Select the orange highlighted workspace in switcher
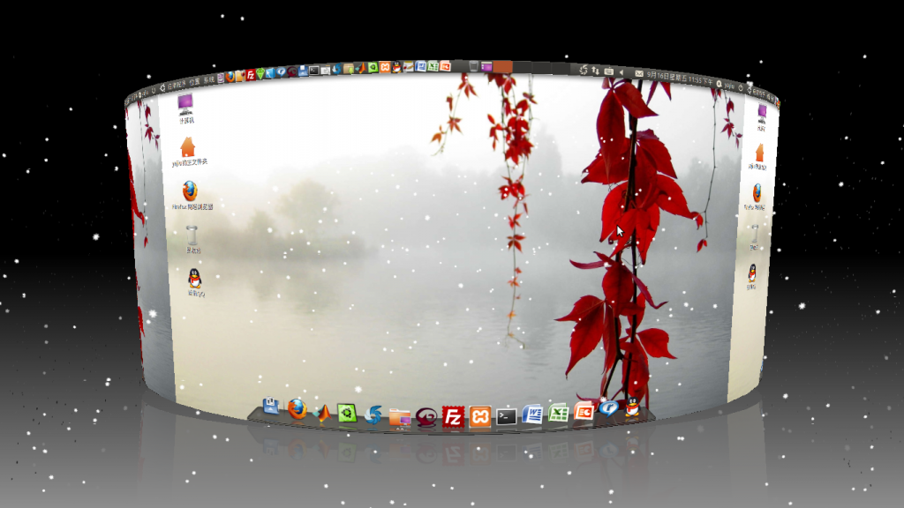The height and width of the screenshot is (508, 904). (x=502, y=66)
